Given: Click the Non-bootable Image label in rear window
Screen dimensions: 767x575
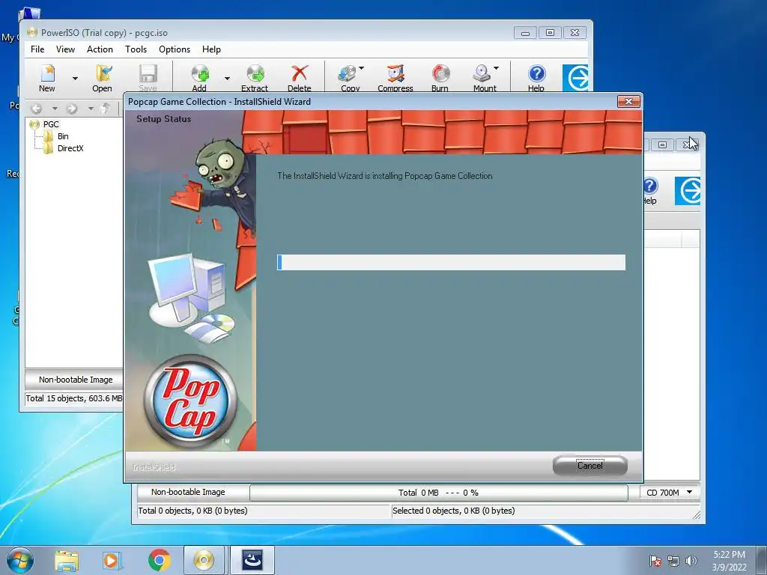Looking at the screenshot, I should (188, 493).
